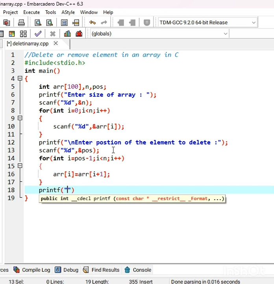Click the Delete Profiling Information red icon
Image resolution: width=274 pixels, height=284 pixels.
click(x=79, y=34)
